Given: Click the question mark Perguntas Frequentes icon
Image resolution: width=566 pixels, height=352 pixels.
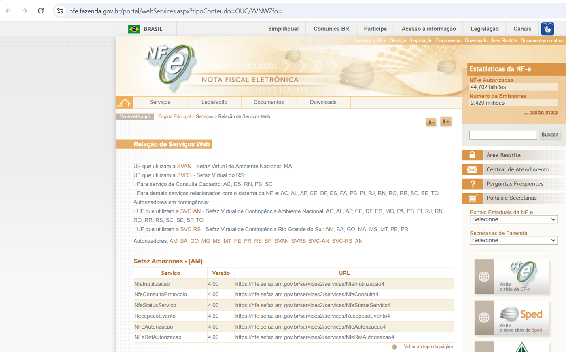Looking at the screenshot, I should pyautogui.click(x=472, y=184).
